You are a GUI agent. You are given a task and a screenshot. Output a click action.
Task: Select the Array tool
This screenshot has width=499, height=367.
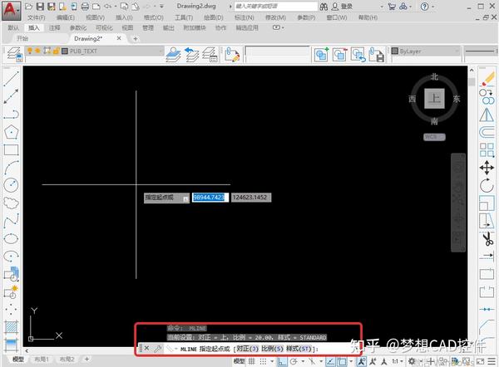[487, 149]
